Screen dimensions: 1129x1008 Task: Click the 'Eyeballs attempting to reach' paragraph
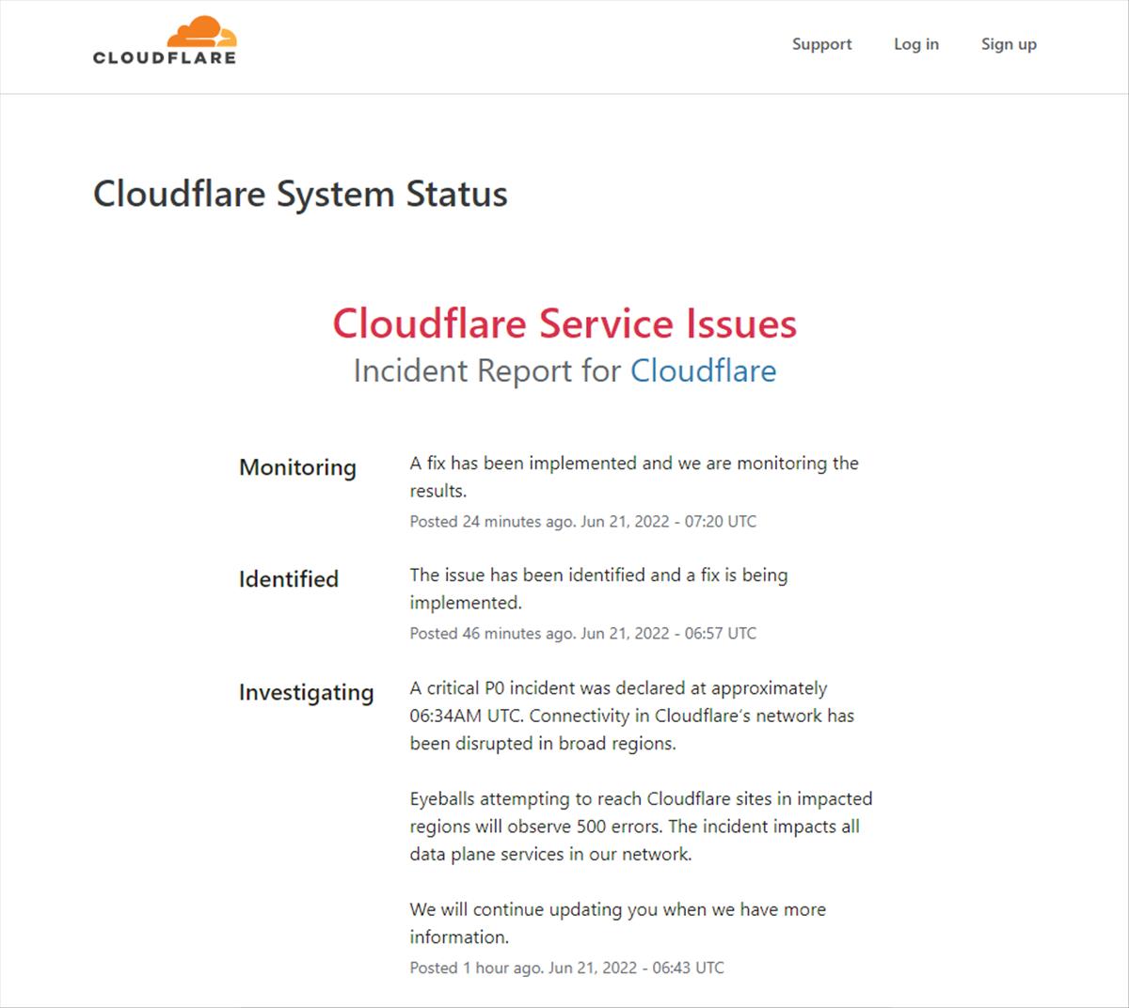pos(641,827)
